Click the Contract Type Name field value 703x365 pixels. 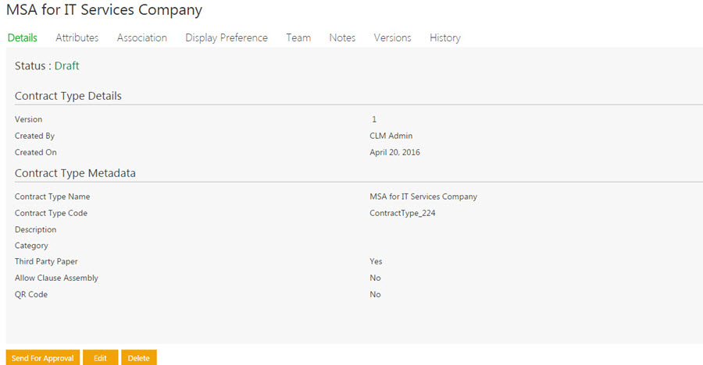[423, 197]
